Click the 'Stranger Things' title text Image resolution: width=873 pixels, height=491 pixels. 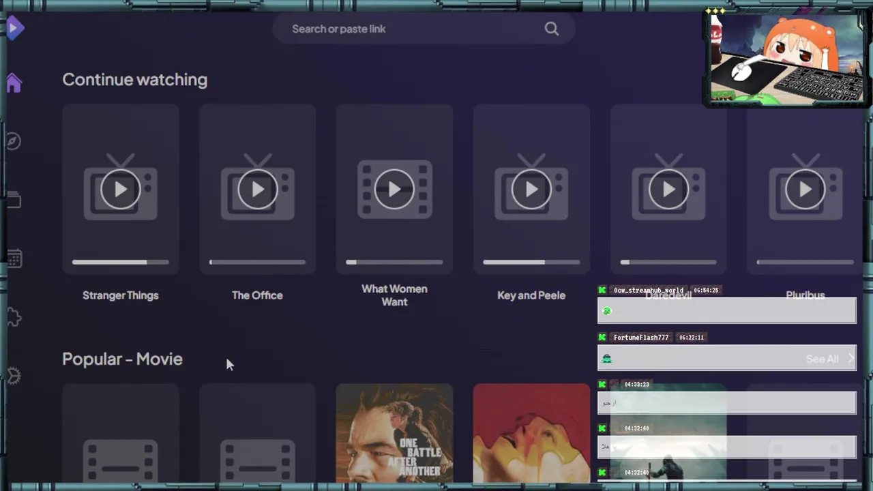point(121,295)
